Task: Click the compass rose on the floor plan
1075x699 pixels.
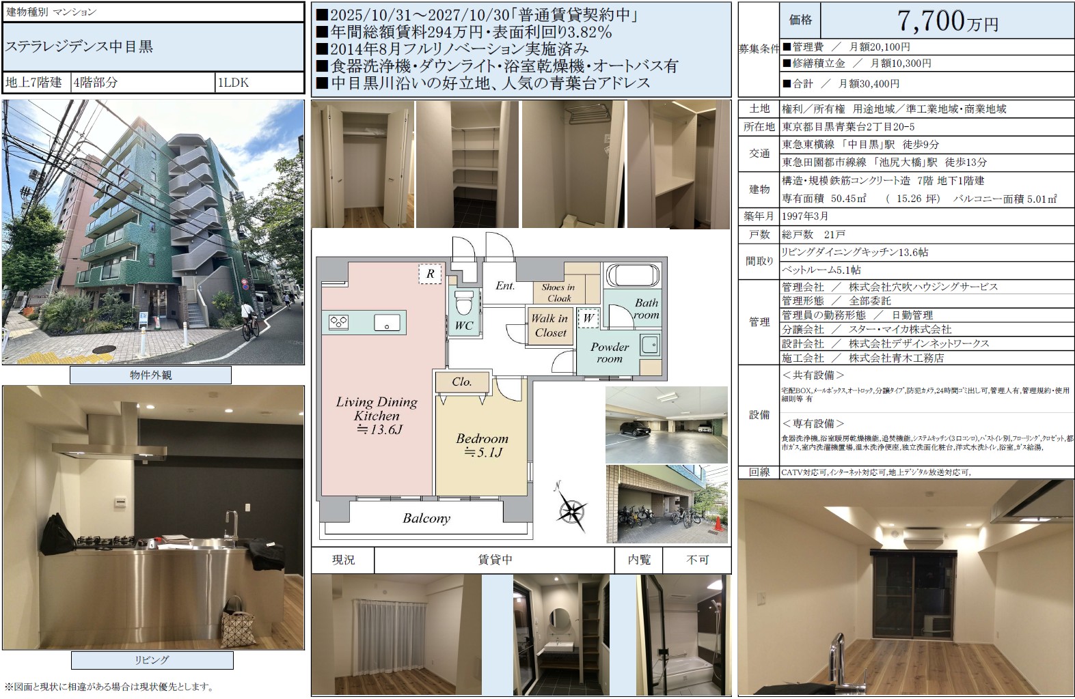Action: coord(572,509)
